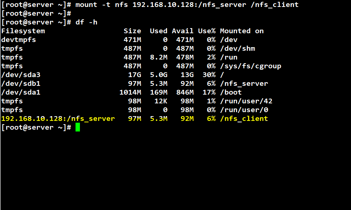Screen dimensions: 351x210
Task: Click the '17G' size value
Action: point(135,75)
